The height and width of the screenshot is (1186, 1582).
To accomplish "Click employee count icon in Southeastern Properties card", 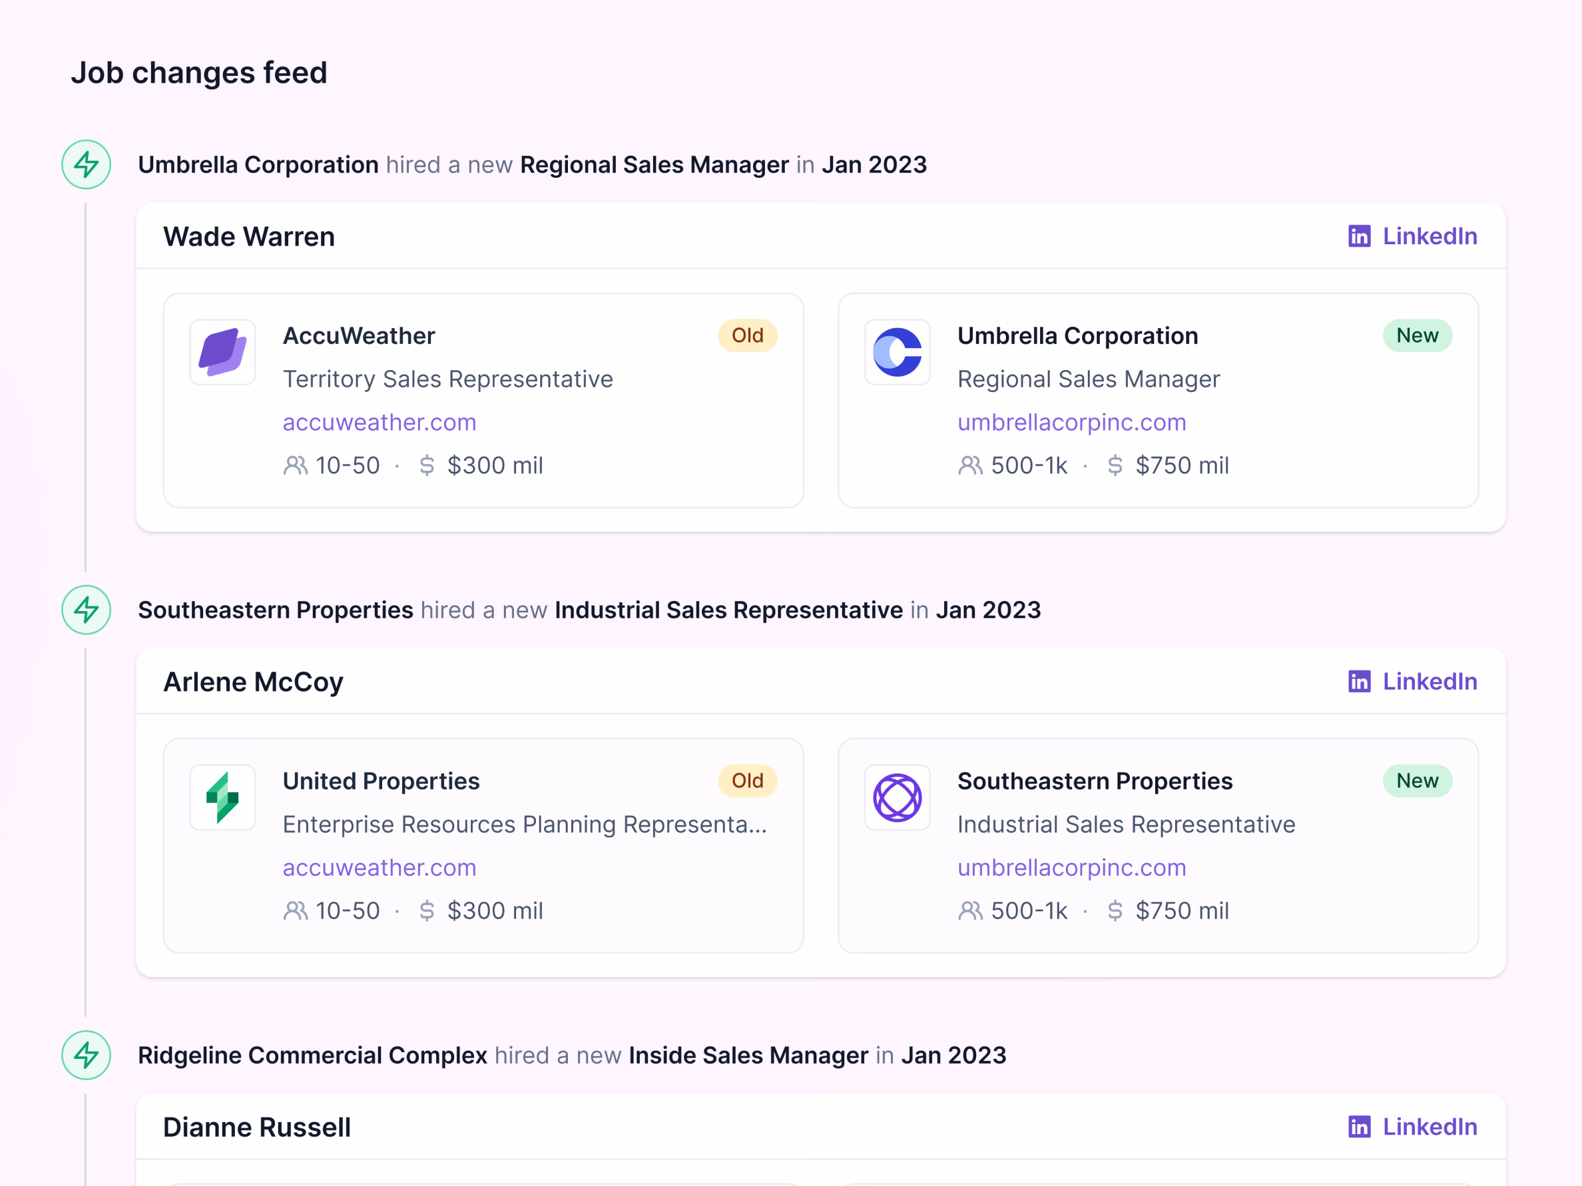I will tap(970, 910).
